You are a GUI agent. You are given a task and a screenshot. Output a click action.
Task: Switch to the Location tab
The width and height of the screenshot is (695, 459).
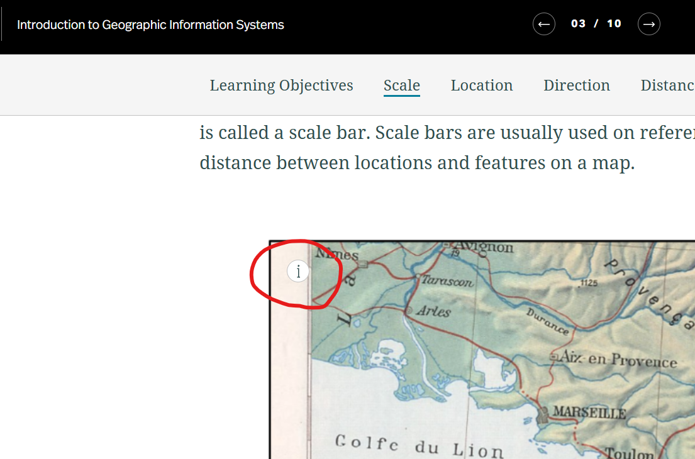pos(482,85)
